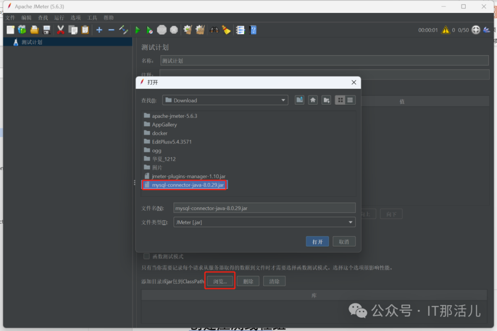The width and height of the screenshot is (497, 331).
Task: Go up one folder level in dialog
Action: click(300, 100)
